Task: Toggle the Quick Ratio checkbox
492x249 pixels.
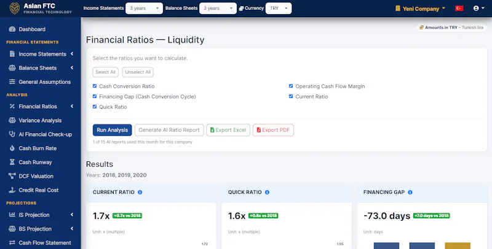Action: 95,107
